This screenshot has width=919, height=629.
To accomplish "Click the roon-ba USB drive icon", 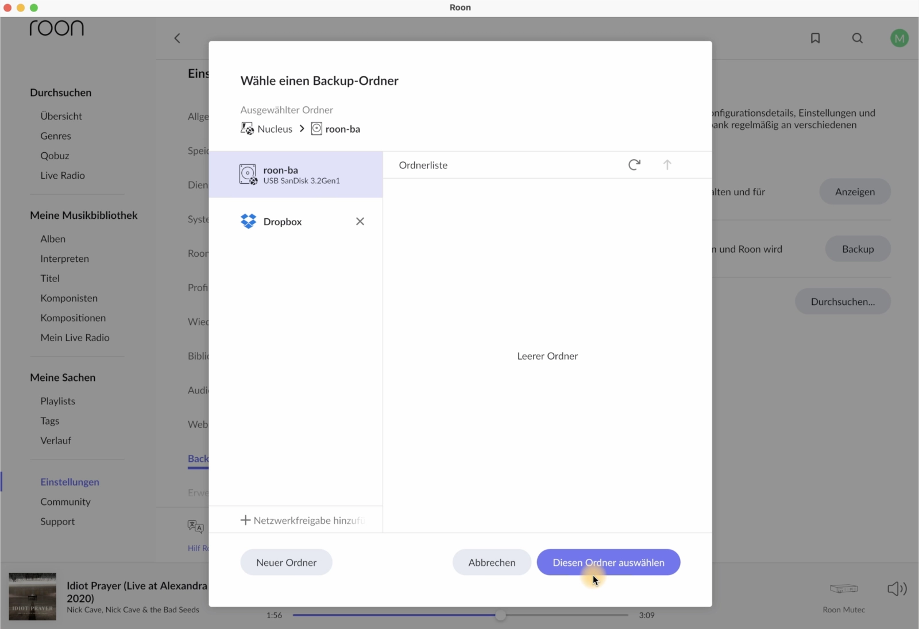I will pyautogui.click(x=248, y=174).
